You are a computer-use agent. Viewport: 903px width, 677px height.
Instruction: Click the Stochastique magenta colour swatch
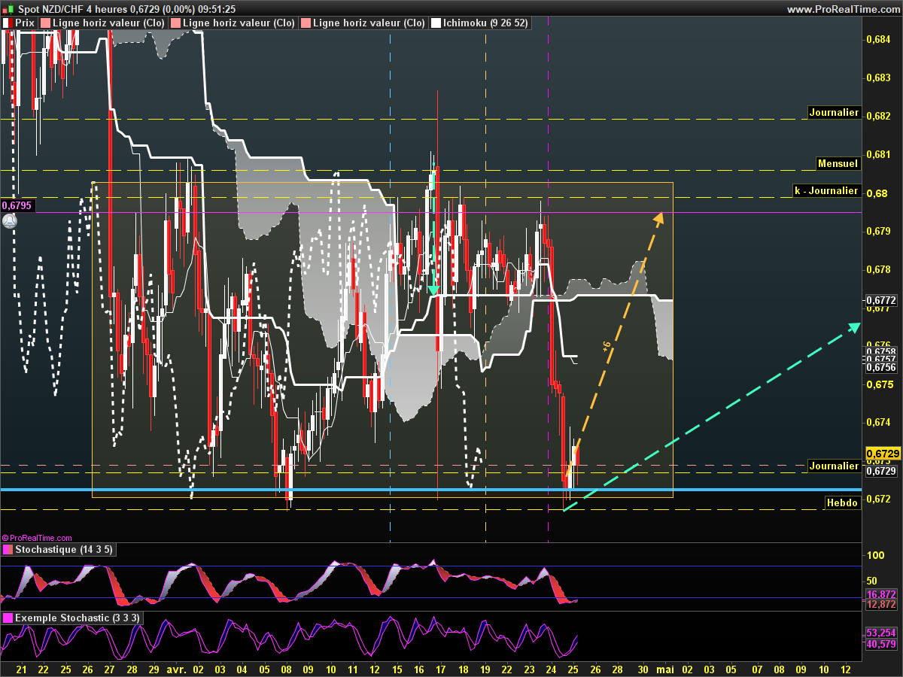[x=8, y=550]
